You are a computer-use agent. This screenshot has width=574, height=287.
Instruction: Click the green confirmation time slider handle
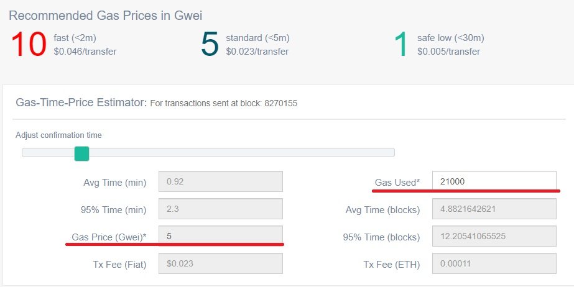tap(81, 153)
